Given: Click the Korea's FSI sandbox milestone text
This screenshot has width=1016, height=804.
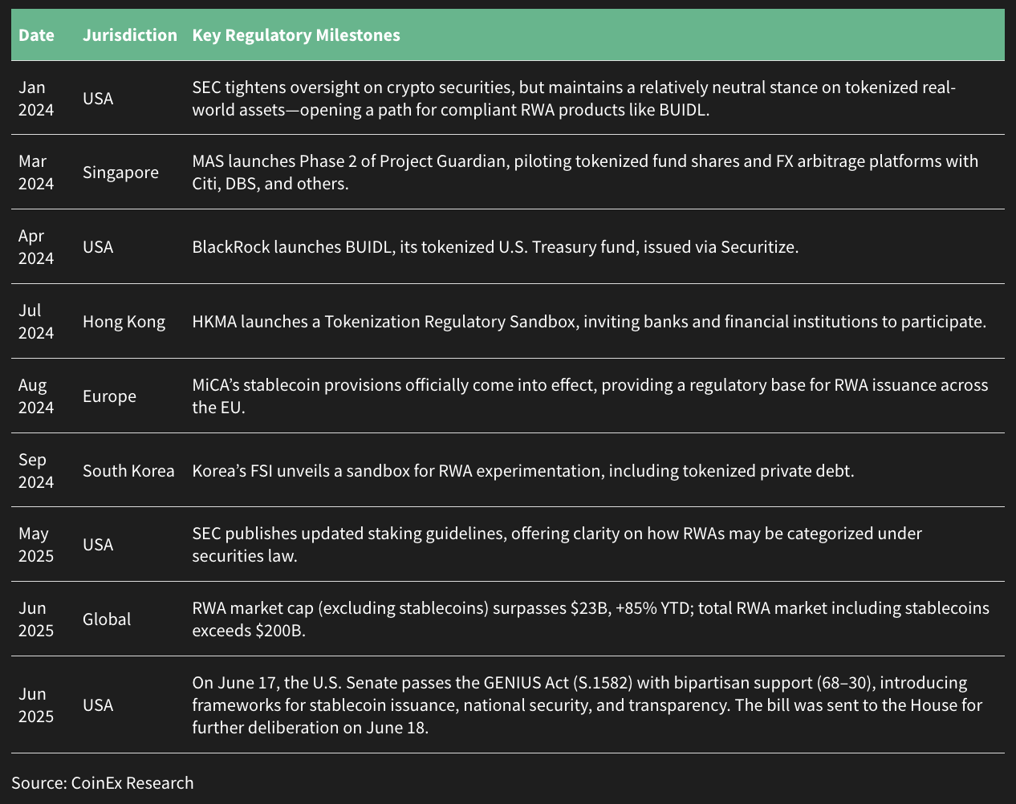Looking at the screenshot, I should click(523, 470).
